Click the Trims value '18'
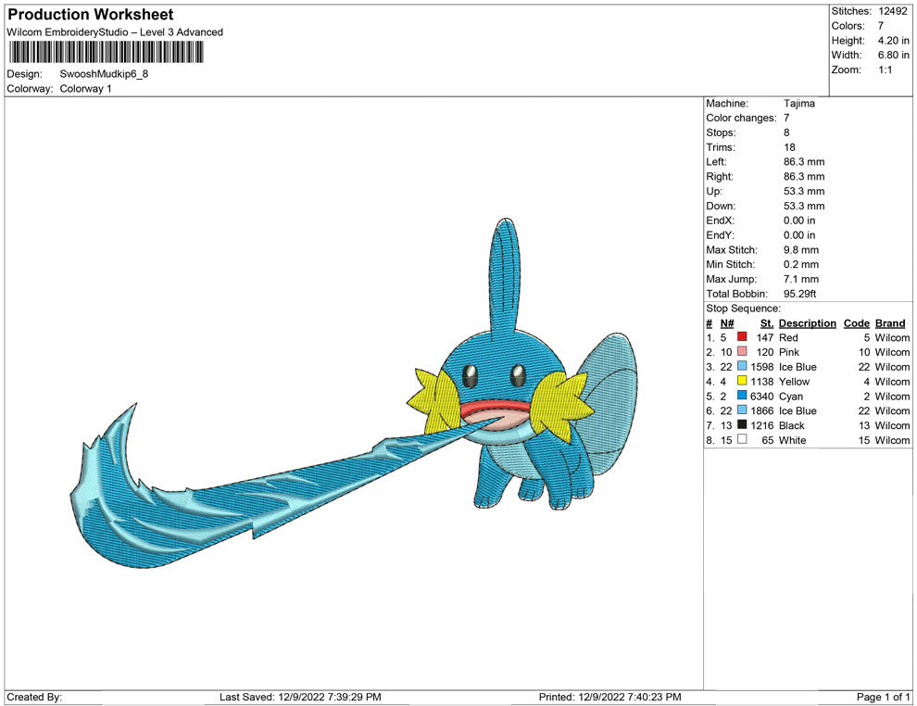The height and width of the screenshot is (706, 917). pos(789,146)
